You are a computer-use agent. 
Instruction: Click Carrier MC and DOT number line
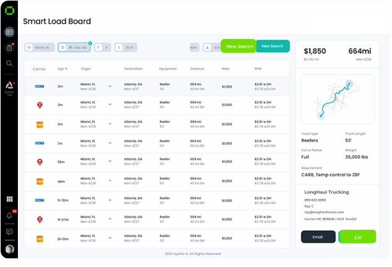click(x=330, y=219)
